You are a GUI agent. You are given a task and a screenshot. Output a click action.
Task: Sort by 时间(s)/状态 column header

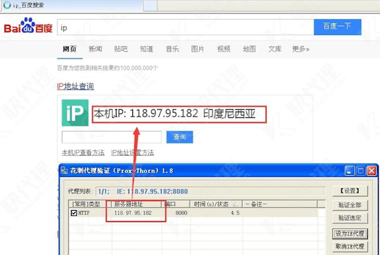pyautogui.click(x=216, y=204)
